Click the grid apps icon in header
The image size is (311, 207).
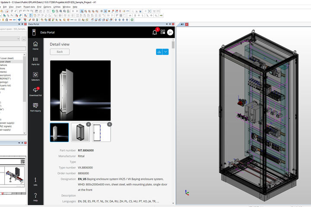coord(163,32)
